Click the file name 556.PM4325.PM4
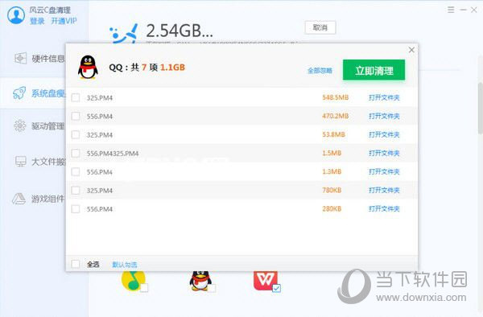483x317 pixels. tap(113, 153)
